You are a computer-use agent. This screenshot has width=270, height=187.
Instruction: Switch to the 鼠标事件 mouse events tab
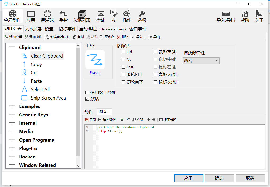tap(67, 29)
